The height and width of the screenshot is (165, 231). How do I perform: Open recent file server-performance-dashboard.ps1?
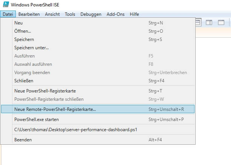[98, 130]
